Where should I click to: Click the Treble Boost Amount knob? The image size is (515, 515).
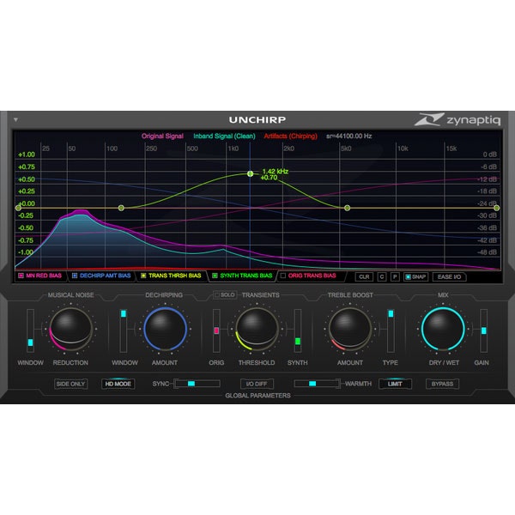click(x=349, y=329)
